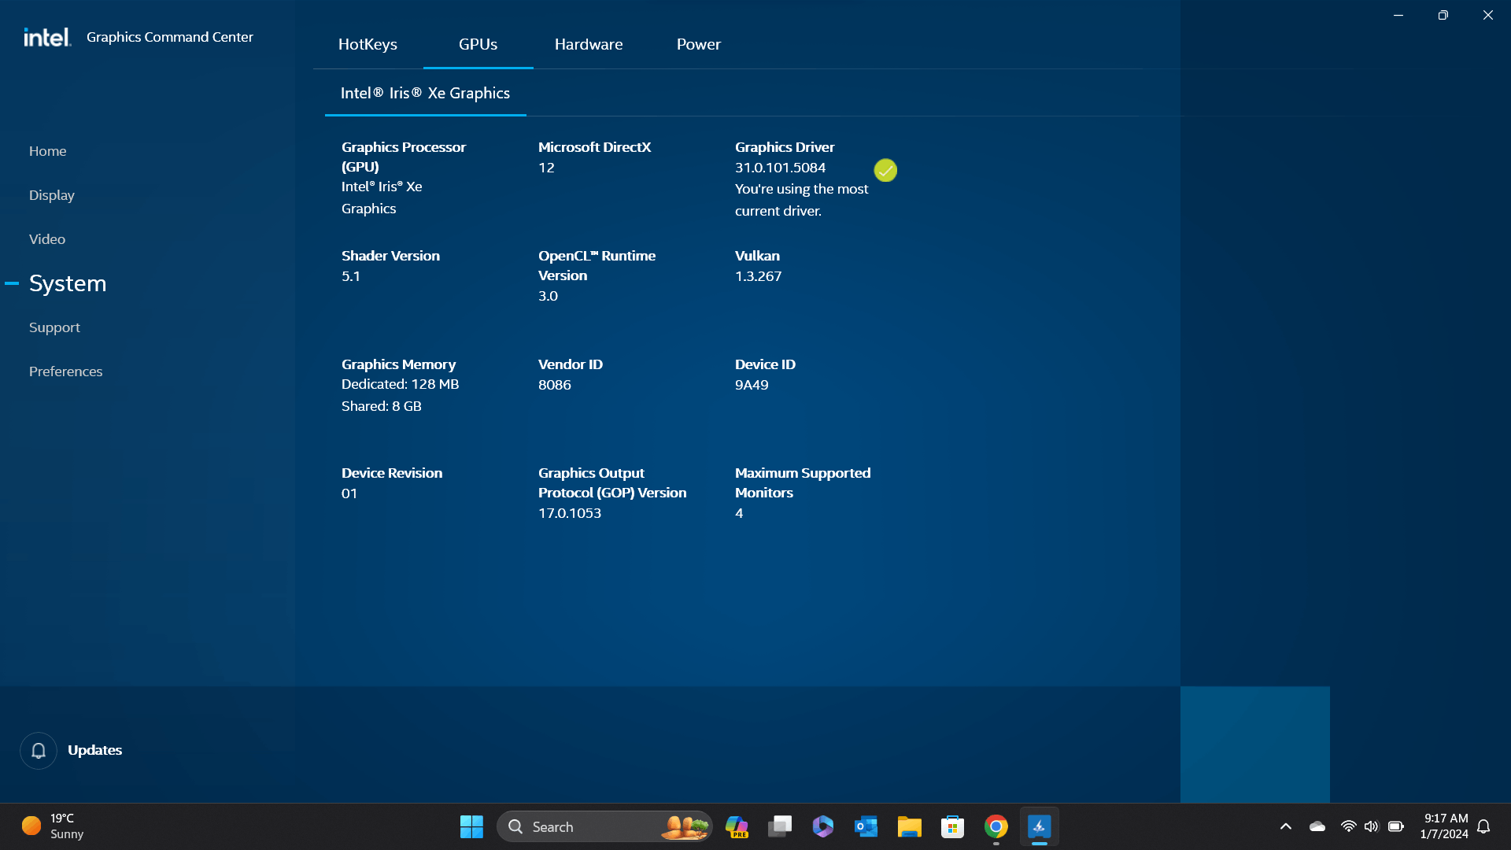Click the volume speaker tray icon
Viewport: 1511px width, 850px height.
tap(1372, 826)
